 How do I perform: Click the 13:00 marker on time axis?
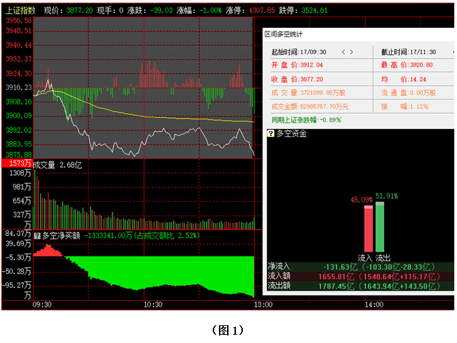(254, 305)
